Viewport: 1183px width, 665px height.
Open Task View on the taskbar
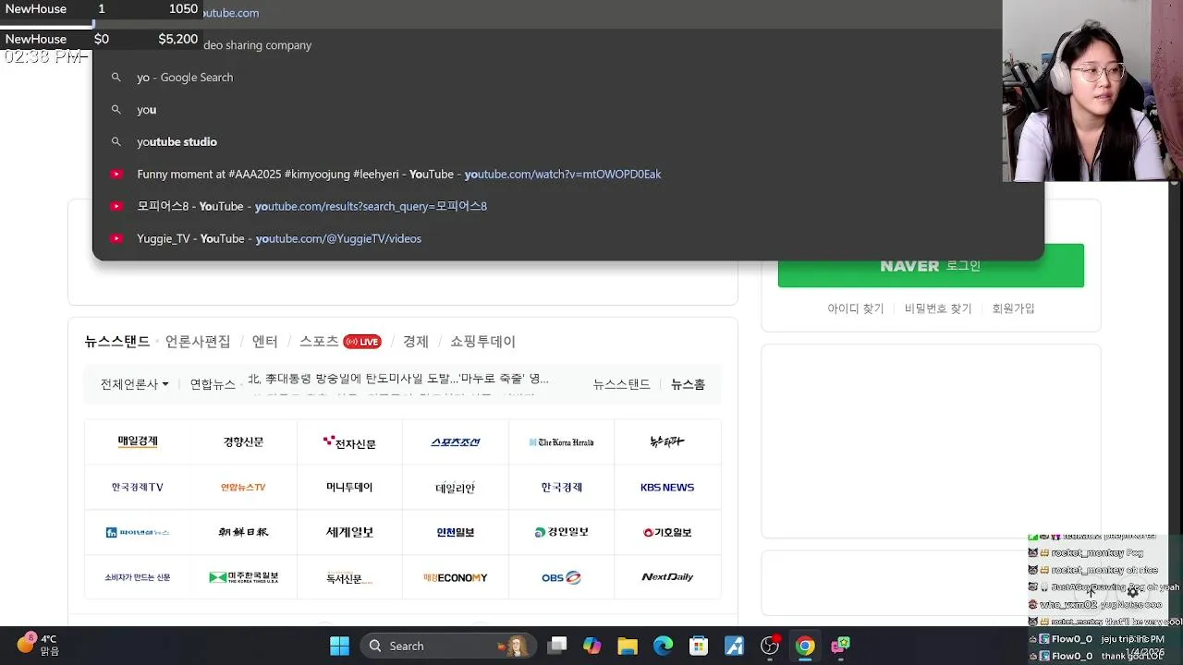coord(557,646)
